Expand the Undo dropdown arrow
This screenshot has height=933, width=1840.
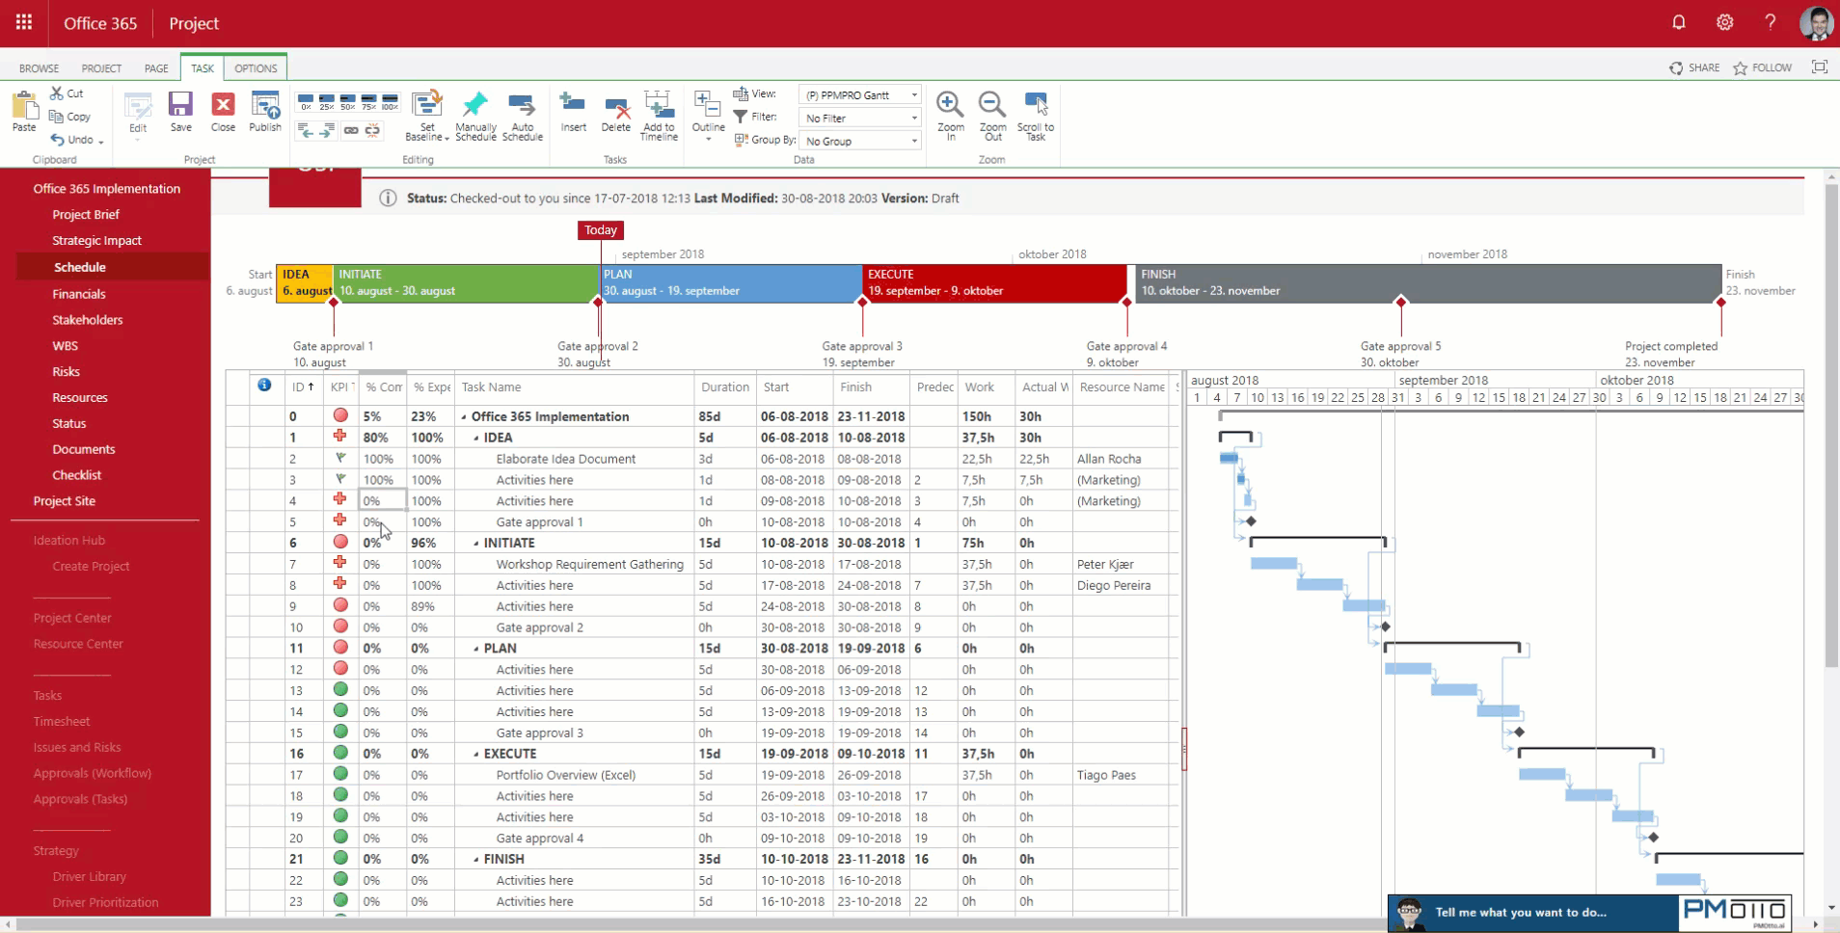100,142
